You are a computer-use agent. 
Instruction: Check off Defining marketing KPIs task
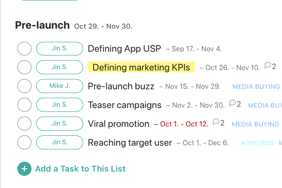(x=24, y=67)
